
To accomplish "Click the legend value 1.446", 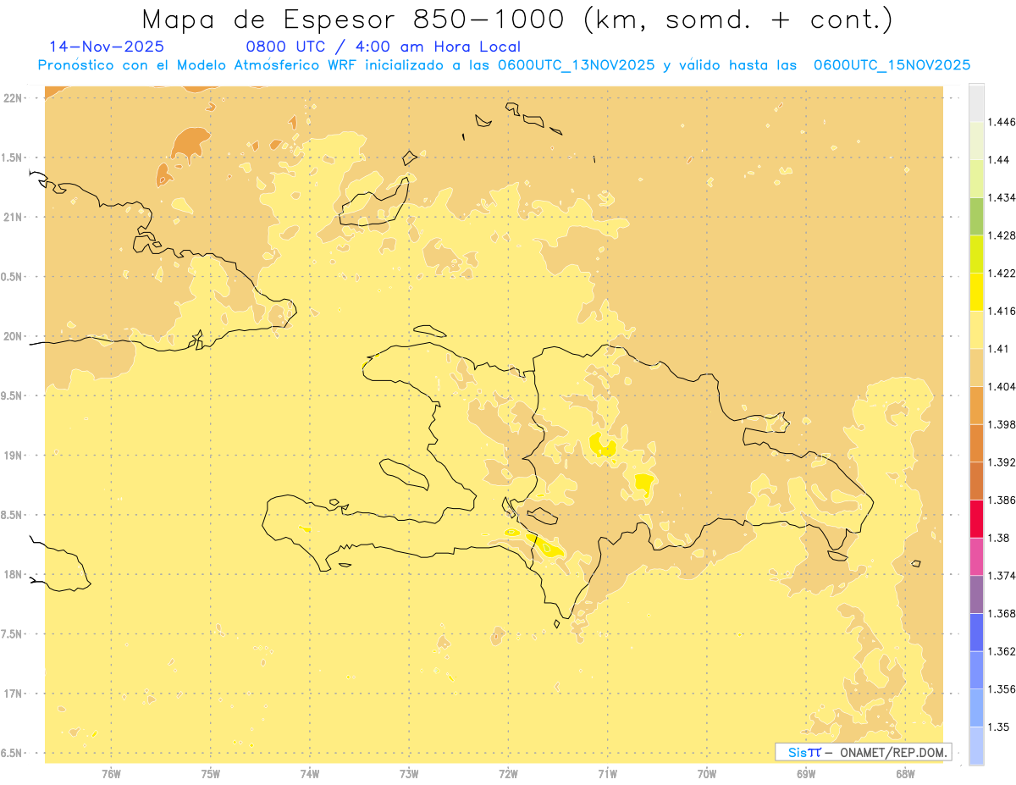I will coord(1002,122).
